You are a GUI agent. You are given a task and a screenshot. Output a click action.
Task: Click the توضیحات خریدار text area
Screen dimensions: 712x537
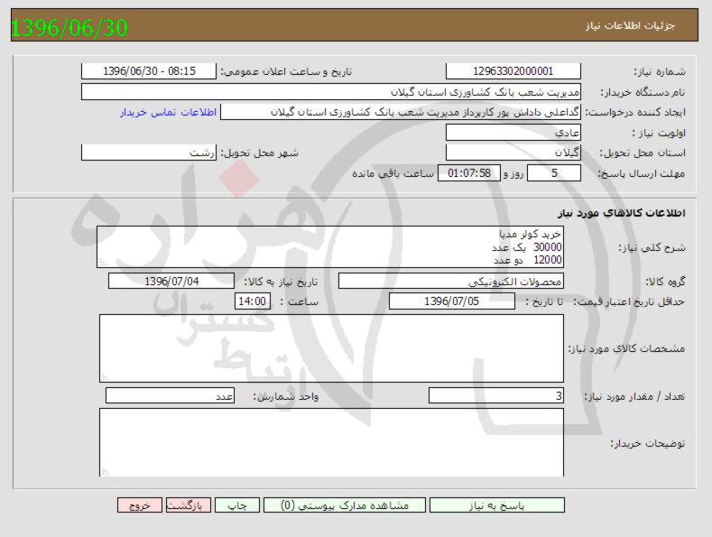coord(330,442)
